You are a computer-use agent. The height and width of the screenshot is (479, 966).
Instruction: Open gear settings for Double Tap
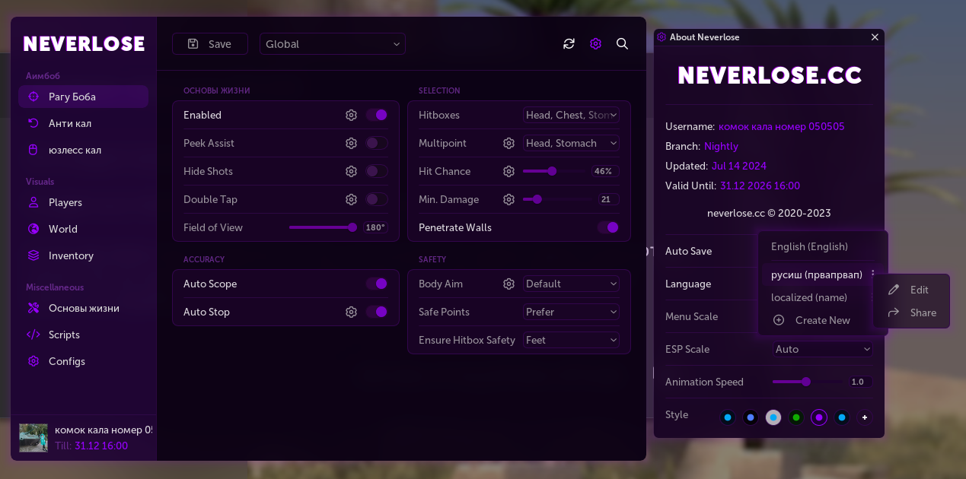(351, 199)
